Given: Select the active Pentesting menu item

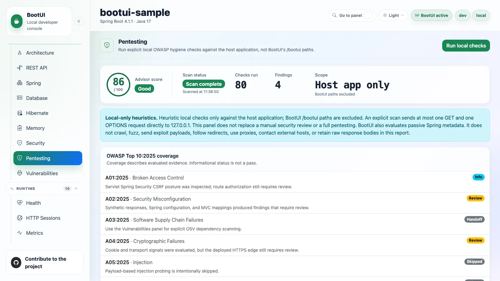Looking at the screenshot, I should [48, 158].
